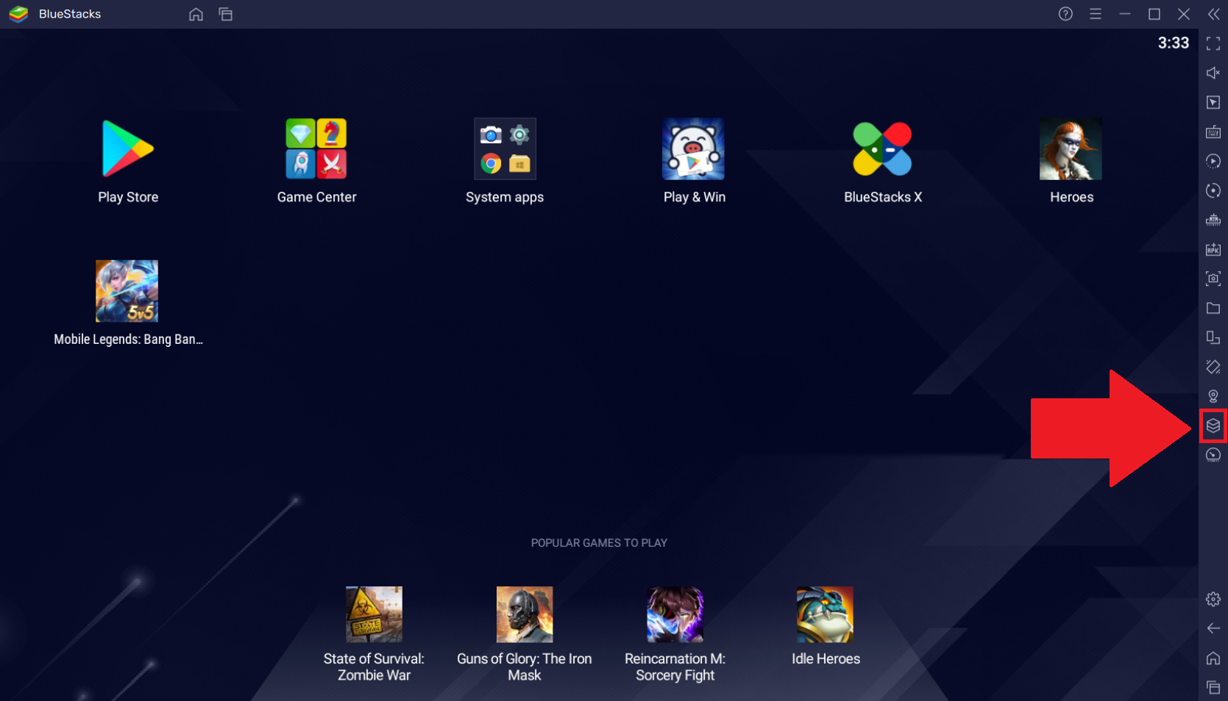
Task: Open State of Survival: Zombie War
Action: tap(374, 614)
